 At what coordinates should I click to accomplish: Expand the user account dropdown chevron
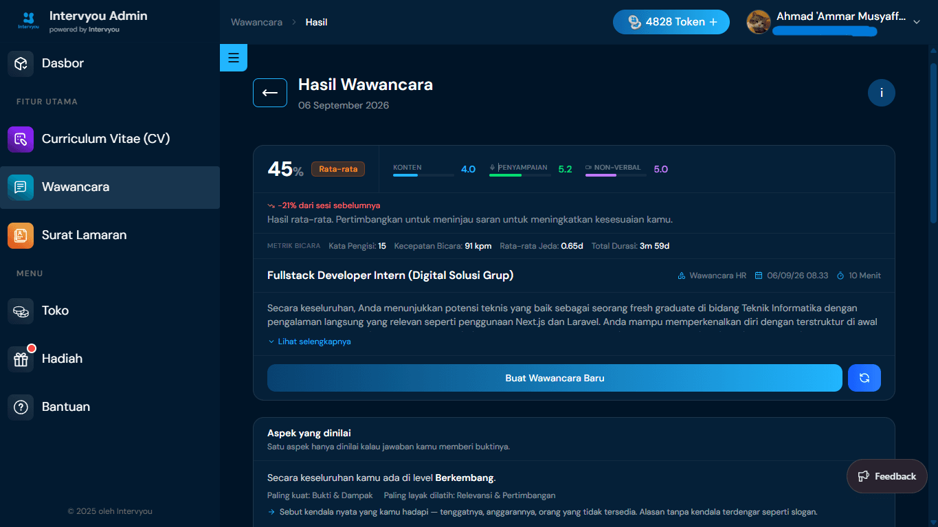click(x=916, y=22)
